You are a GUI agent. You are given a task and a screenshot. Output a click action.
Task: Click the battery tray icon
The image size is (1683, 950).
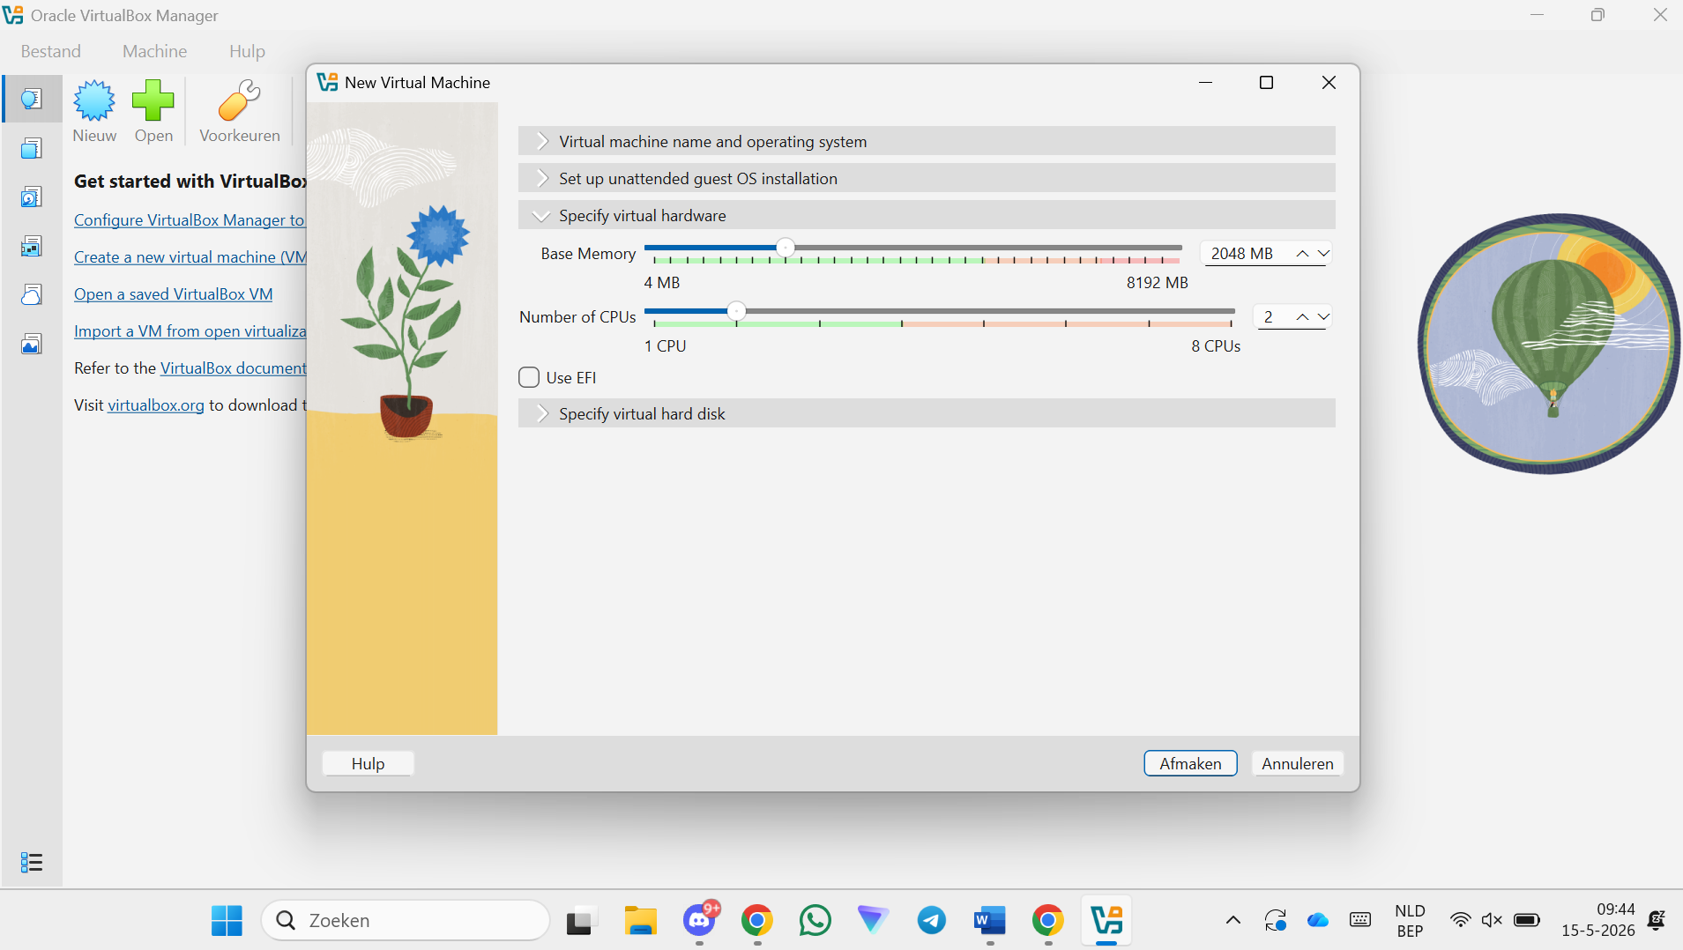coord(1527,920)
